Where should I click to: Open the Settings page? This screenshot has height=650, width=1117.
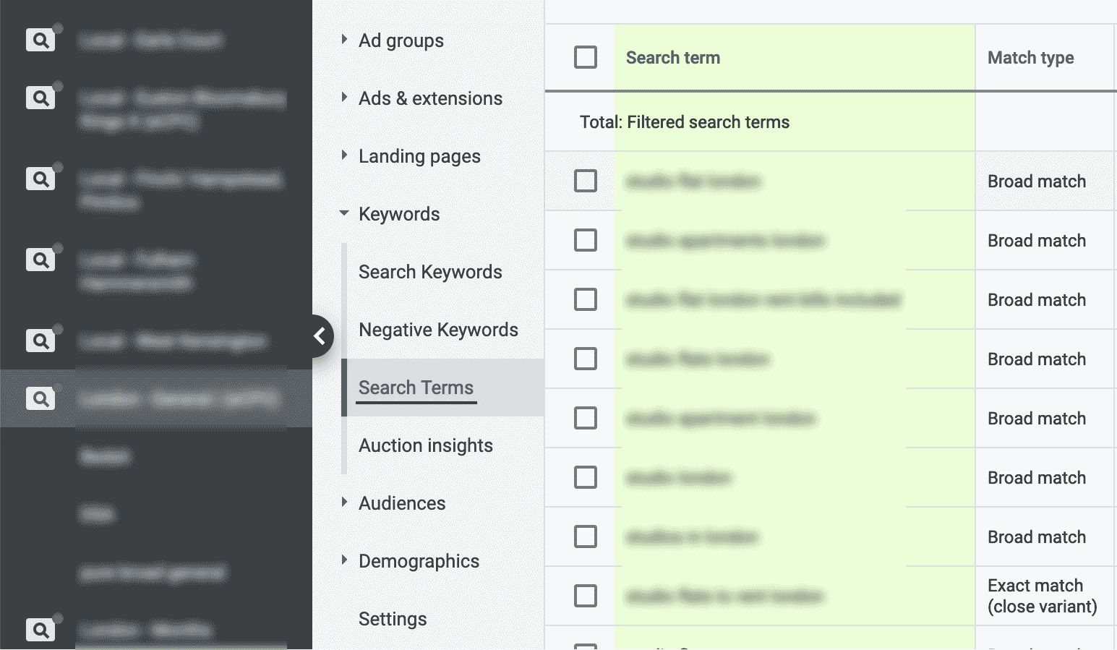(392, 619)
